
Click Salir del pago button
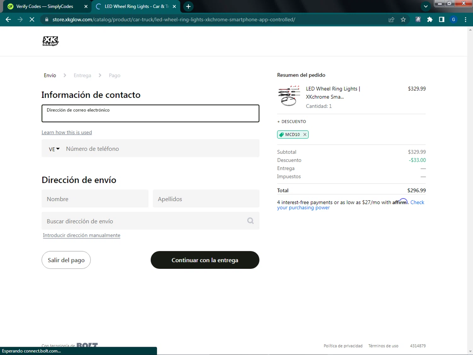(x=66, y=260)
